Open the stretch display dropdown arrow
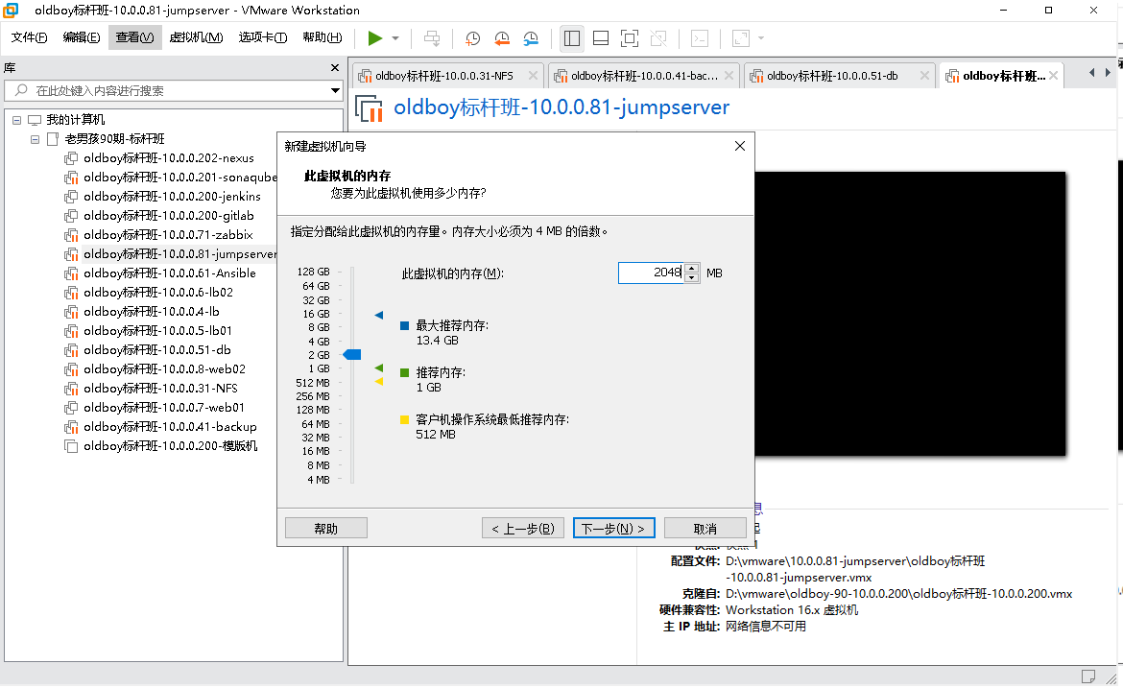The width and height of the screenshot is (1123, 688). [760, 38]
